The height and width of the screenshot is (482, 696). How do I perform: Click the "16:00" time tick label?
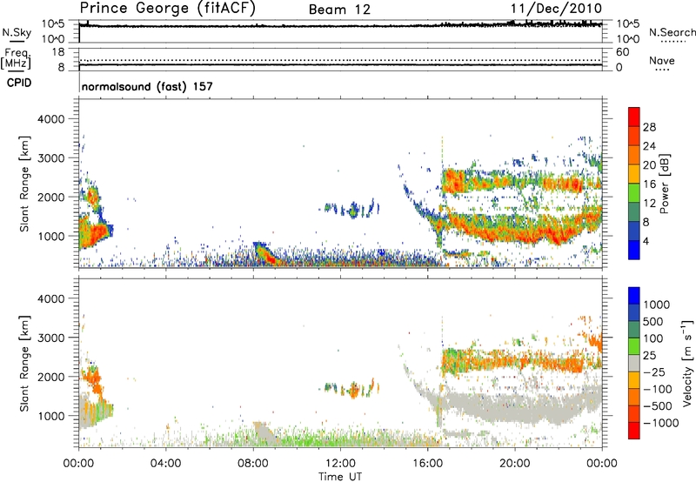pyautogui.click(x=427, y=464)
